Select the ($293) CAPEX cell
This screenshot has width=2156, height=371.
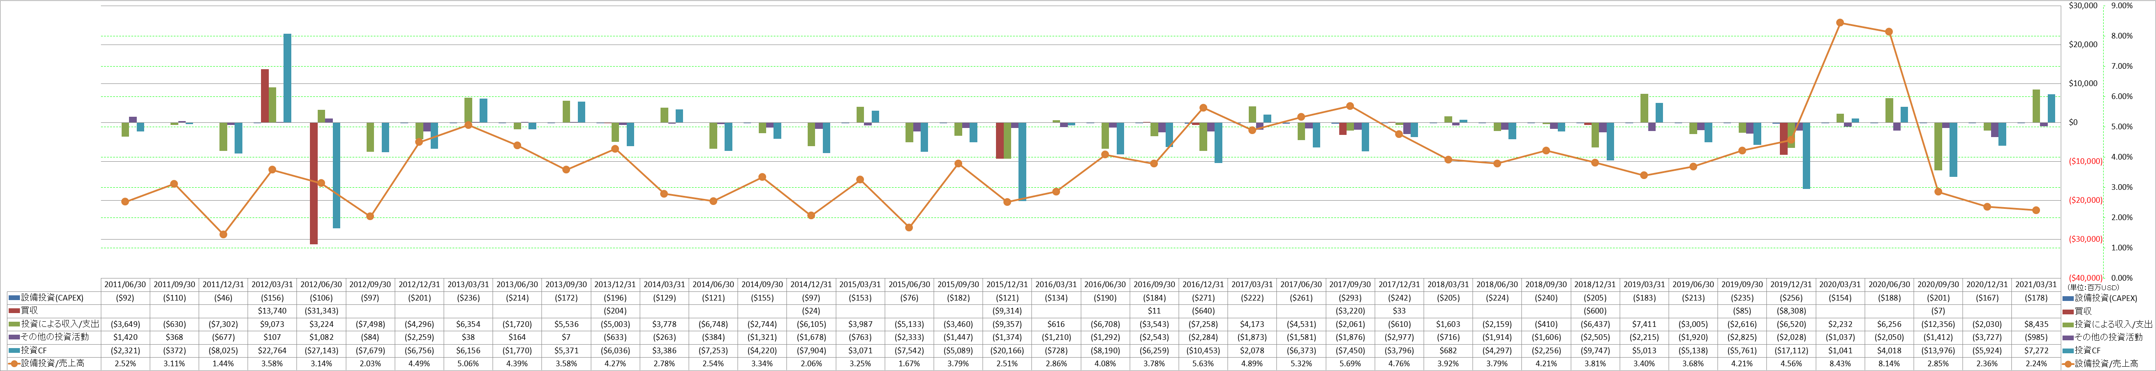[x=1350, y=298]
